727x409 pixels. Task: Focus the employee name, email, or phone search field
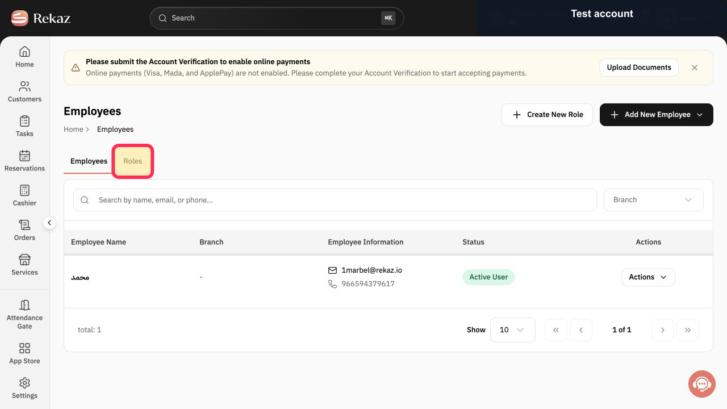tap(335, 200)
